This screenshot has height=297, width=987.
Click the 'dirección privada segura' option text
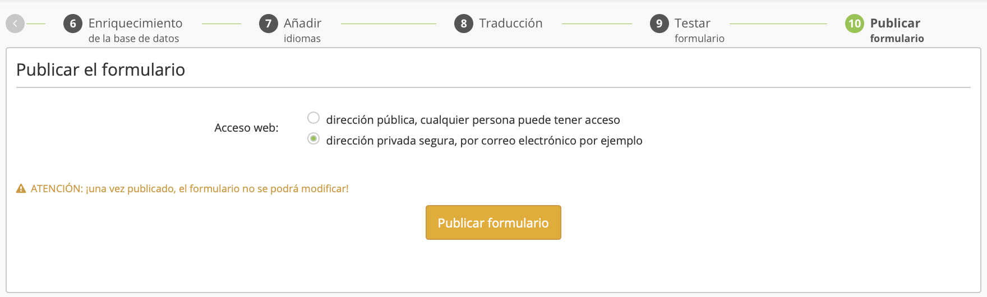click(484, 141)
